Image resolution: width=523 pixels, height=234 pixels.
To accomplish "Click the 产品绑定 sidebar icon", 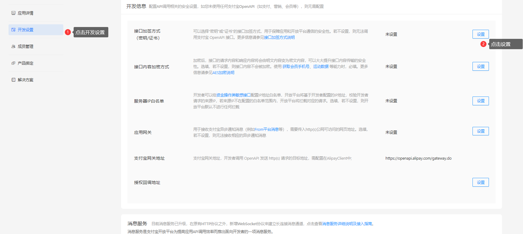I will 13,63.
